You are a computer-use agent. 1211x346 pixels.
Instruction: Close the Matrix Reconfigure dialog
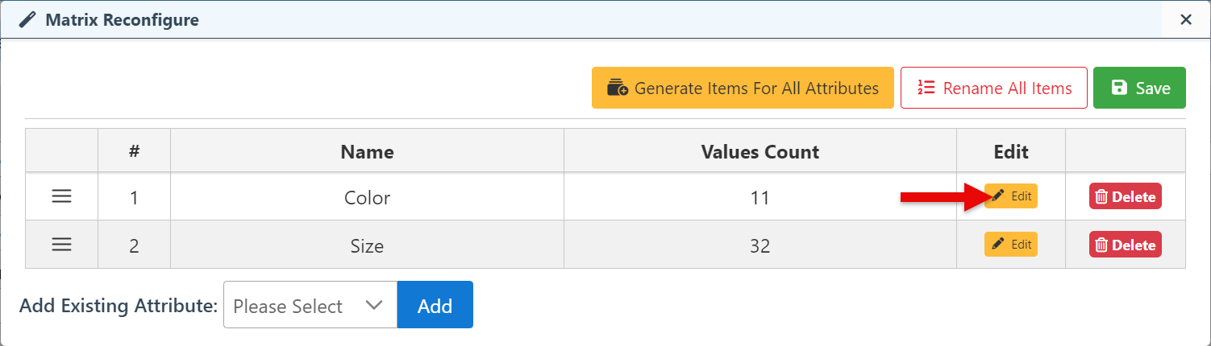[1186, 19]
